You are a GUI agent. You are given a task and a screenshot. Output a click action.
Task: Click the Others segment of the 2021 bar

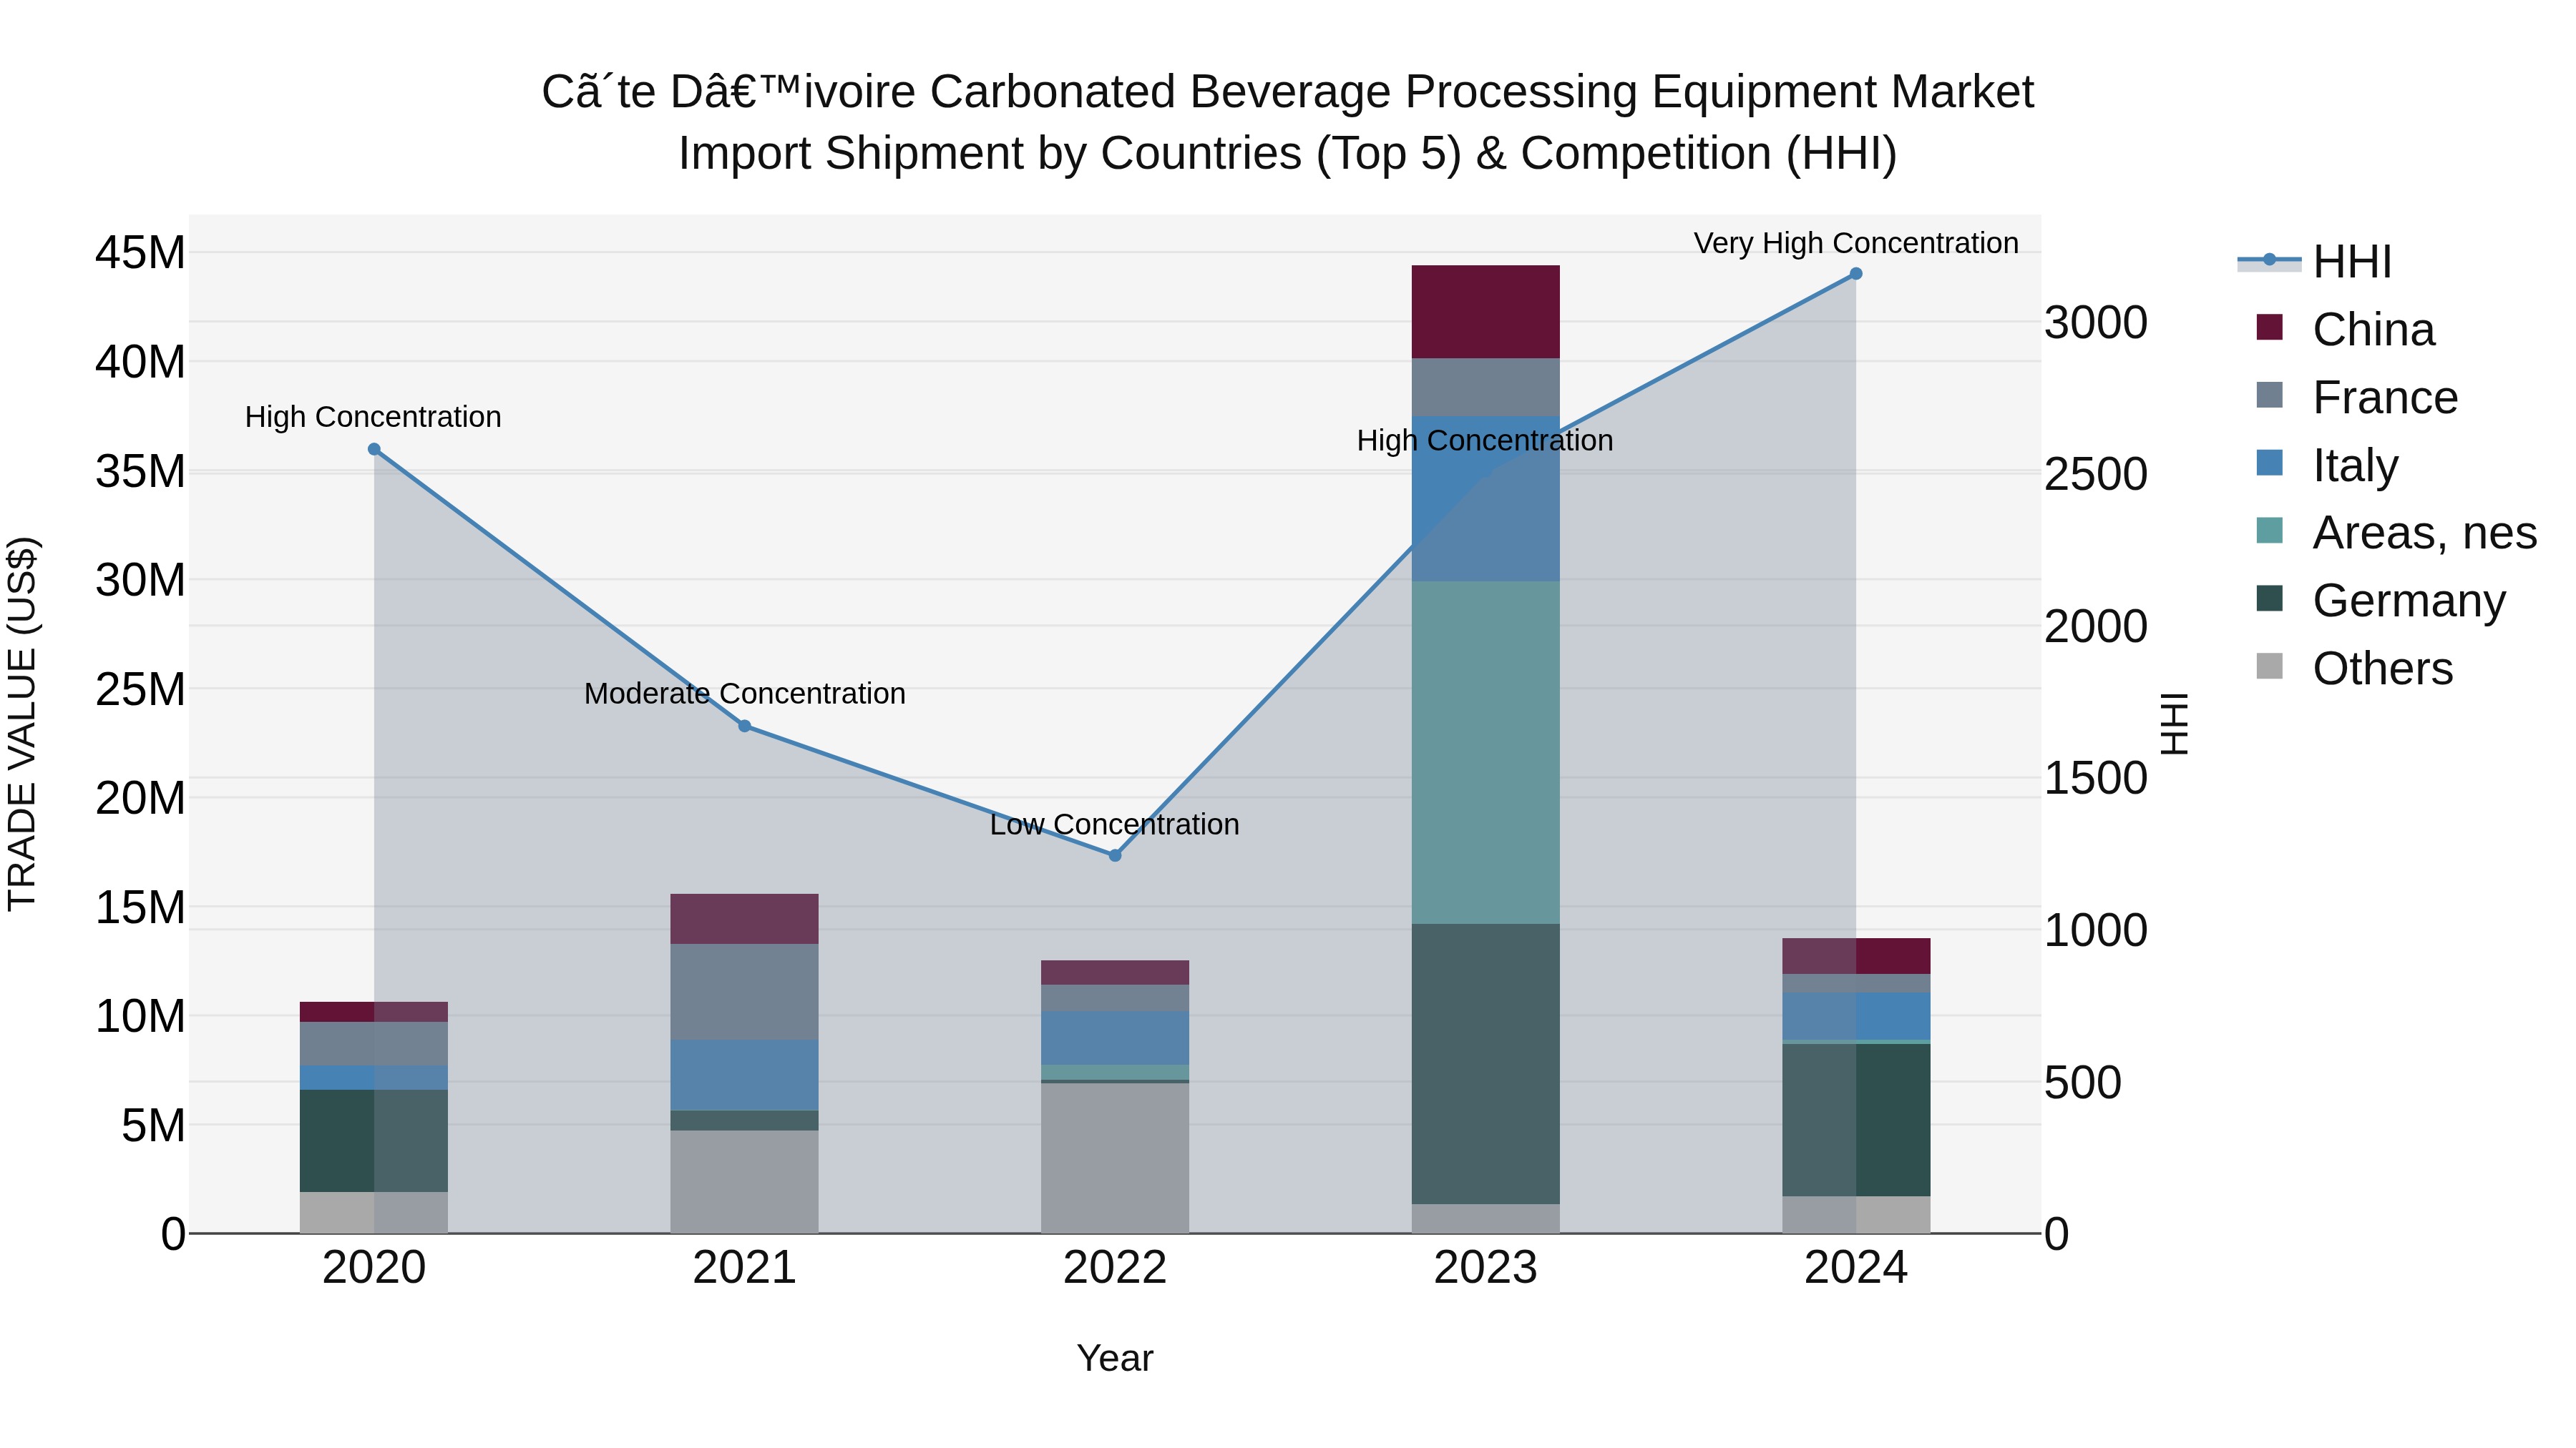pos(745,1182)
